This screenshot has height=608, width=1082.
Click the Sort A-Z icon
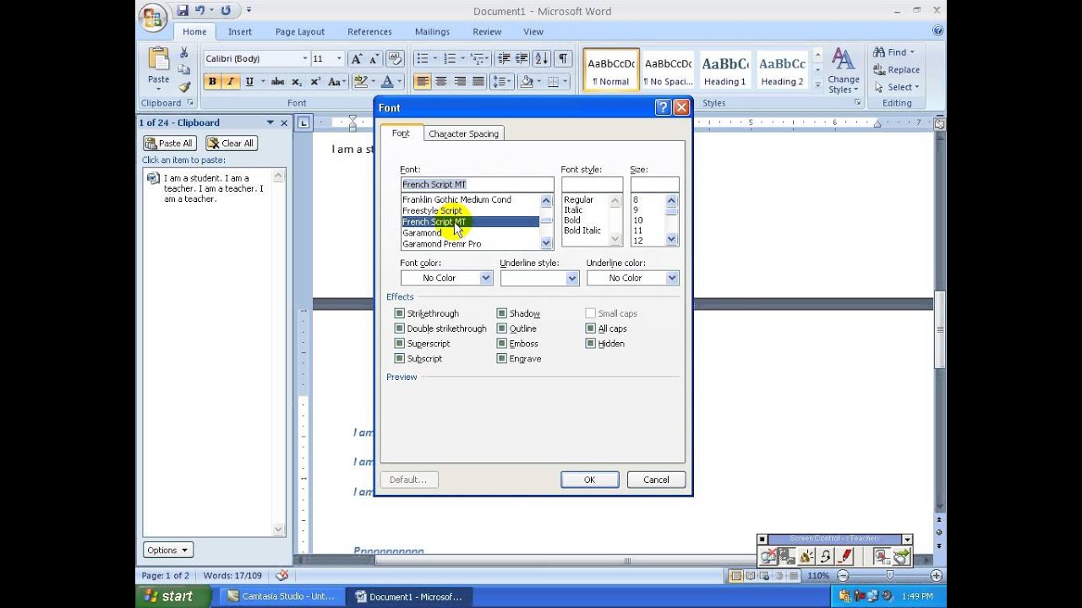pos(541,58)
